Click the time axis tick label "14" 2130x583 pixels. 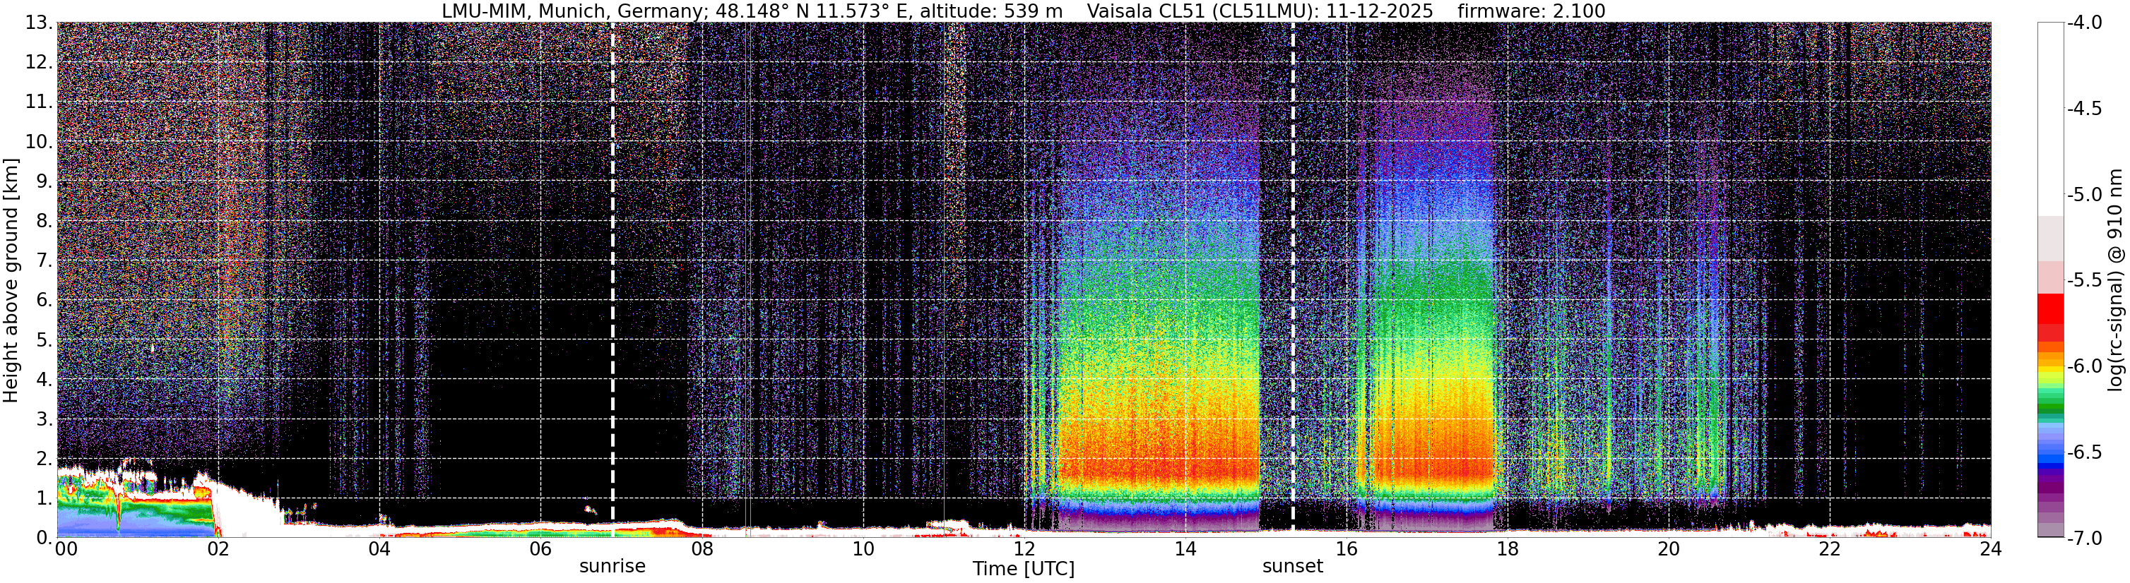click(1185, 549)
